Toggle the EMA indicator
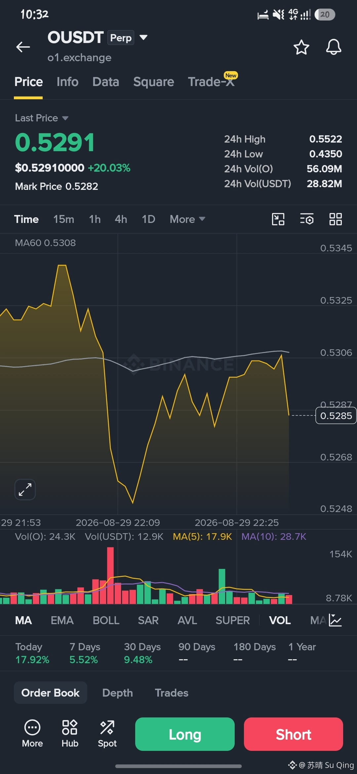Image resolution: width=357 pixels, height=774 pixels. coord(62,620)
